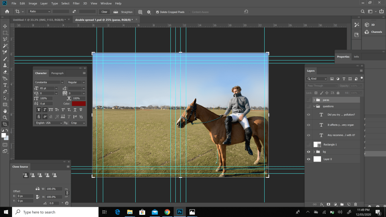This screenshot has height=217, width=386.
Task: Uncheck Delete Cropped Pixels checkbox
Action: [x=158, y=12]
